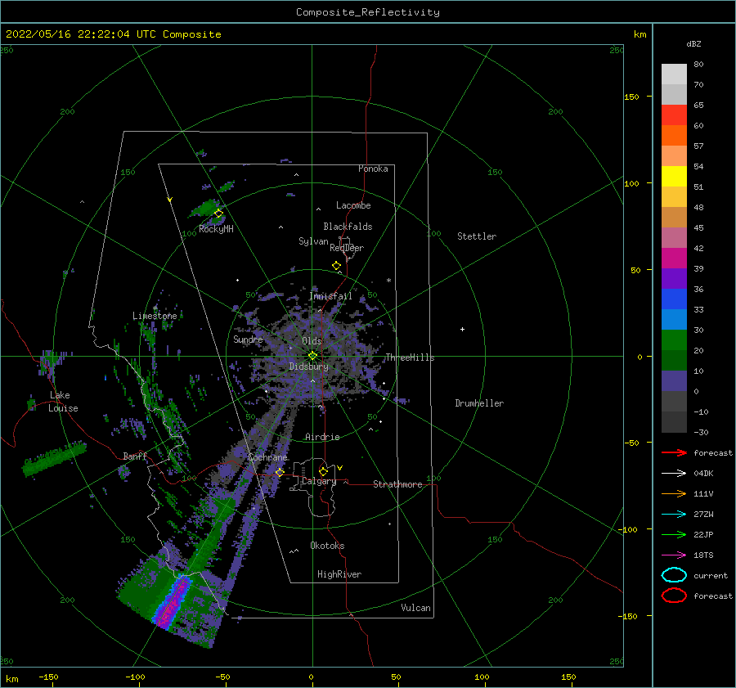Viewport: 736px width, 688px height.
Task: Click the red forecast ellipse legend icon
Action: coord(674,596)
